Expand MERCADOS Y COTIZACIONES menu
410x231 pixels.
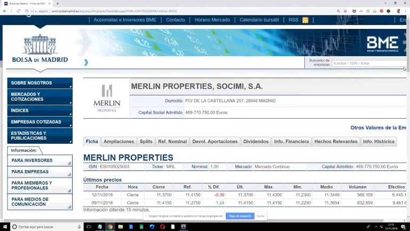pyautogui.click(x=40, y=97)
